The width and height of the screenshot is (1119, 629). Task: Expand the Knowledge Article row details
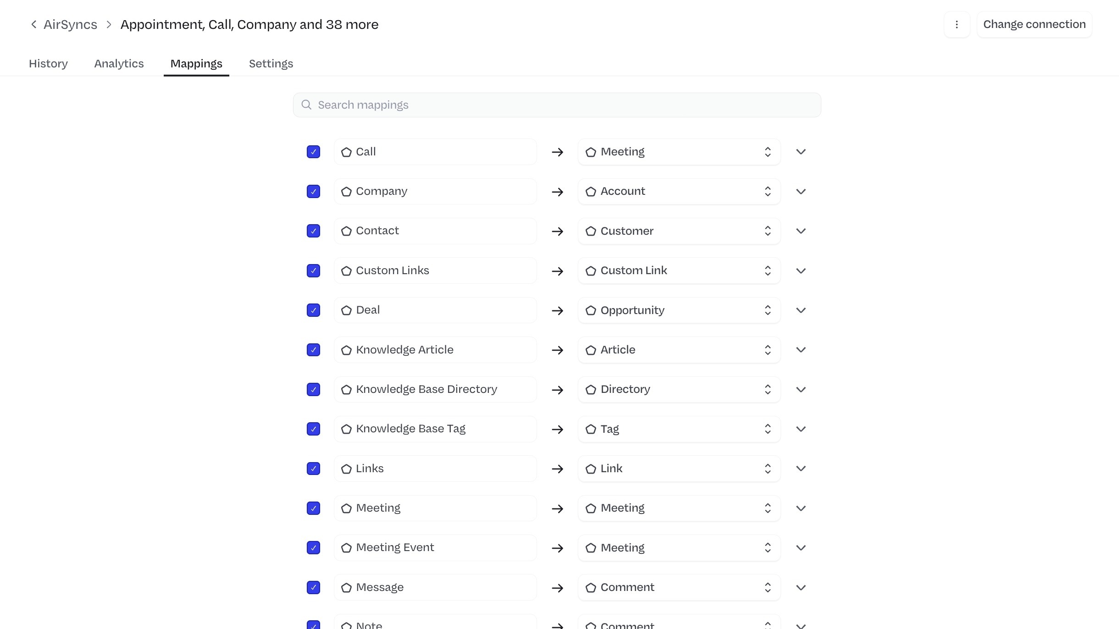point(801,350)
